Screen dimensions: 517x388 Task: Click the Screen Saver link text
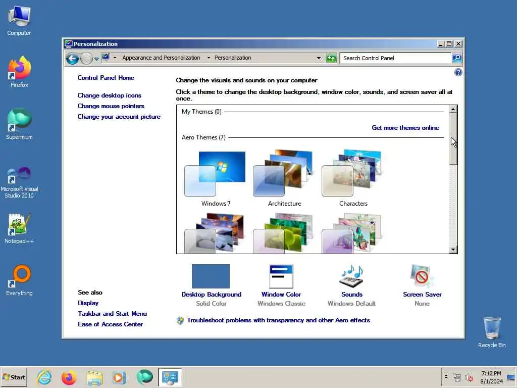click(422, 295)
